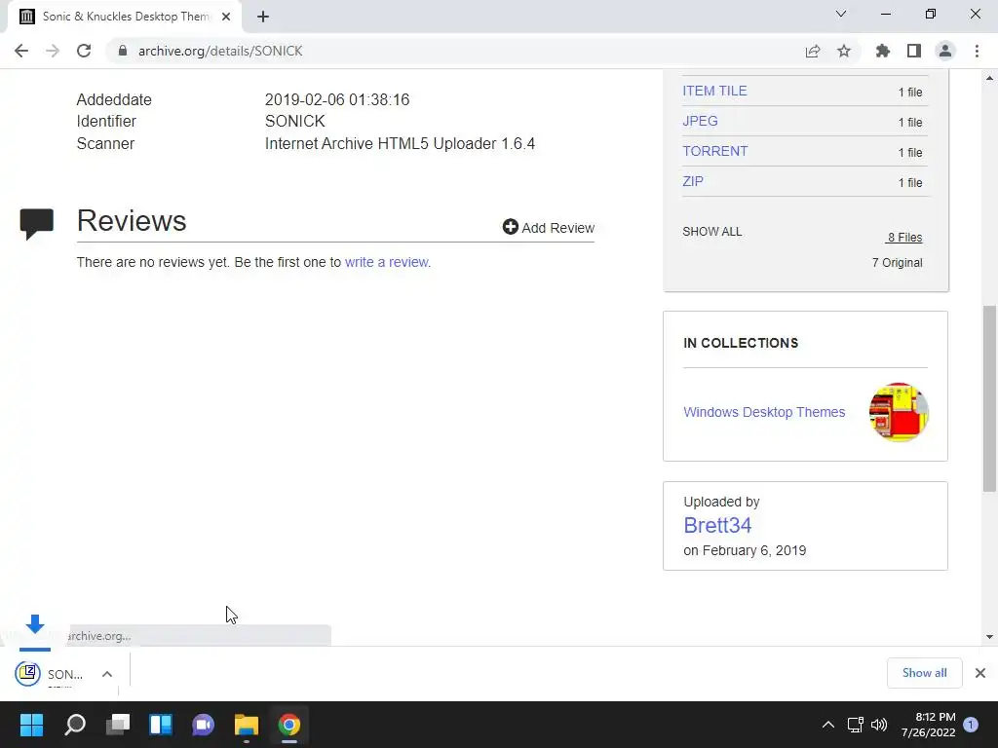This screenshot has height=748, width=998.
Task: Click the blue download arrow animation icon
Action: coord(35,624)
